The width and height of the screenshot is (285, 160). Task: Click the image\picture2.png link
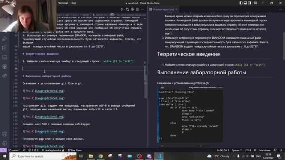click(x=49, y=98)
